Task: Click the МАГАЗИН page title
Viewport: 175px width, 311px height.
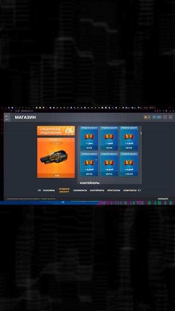Action: click(x=25, y=118)
